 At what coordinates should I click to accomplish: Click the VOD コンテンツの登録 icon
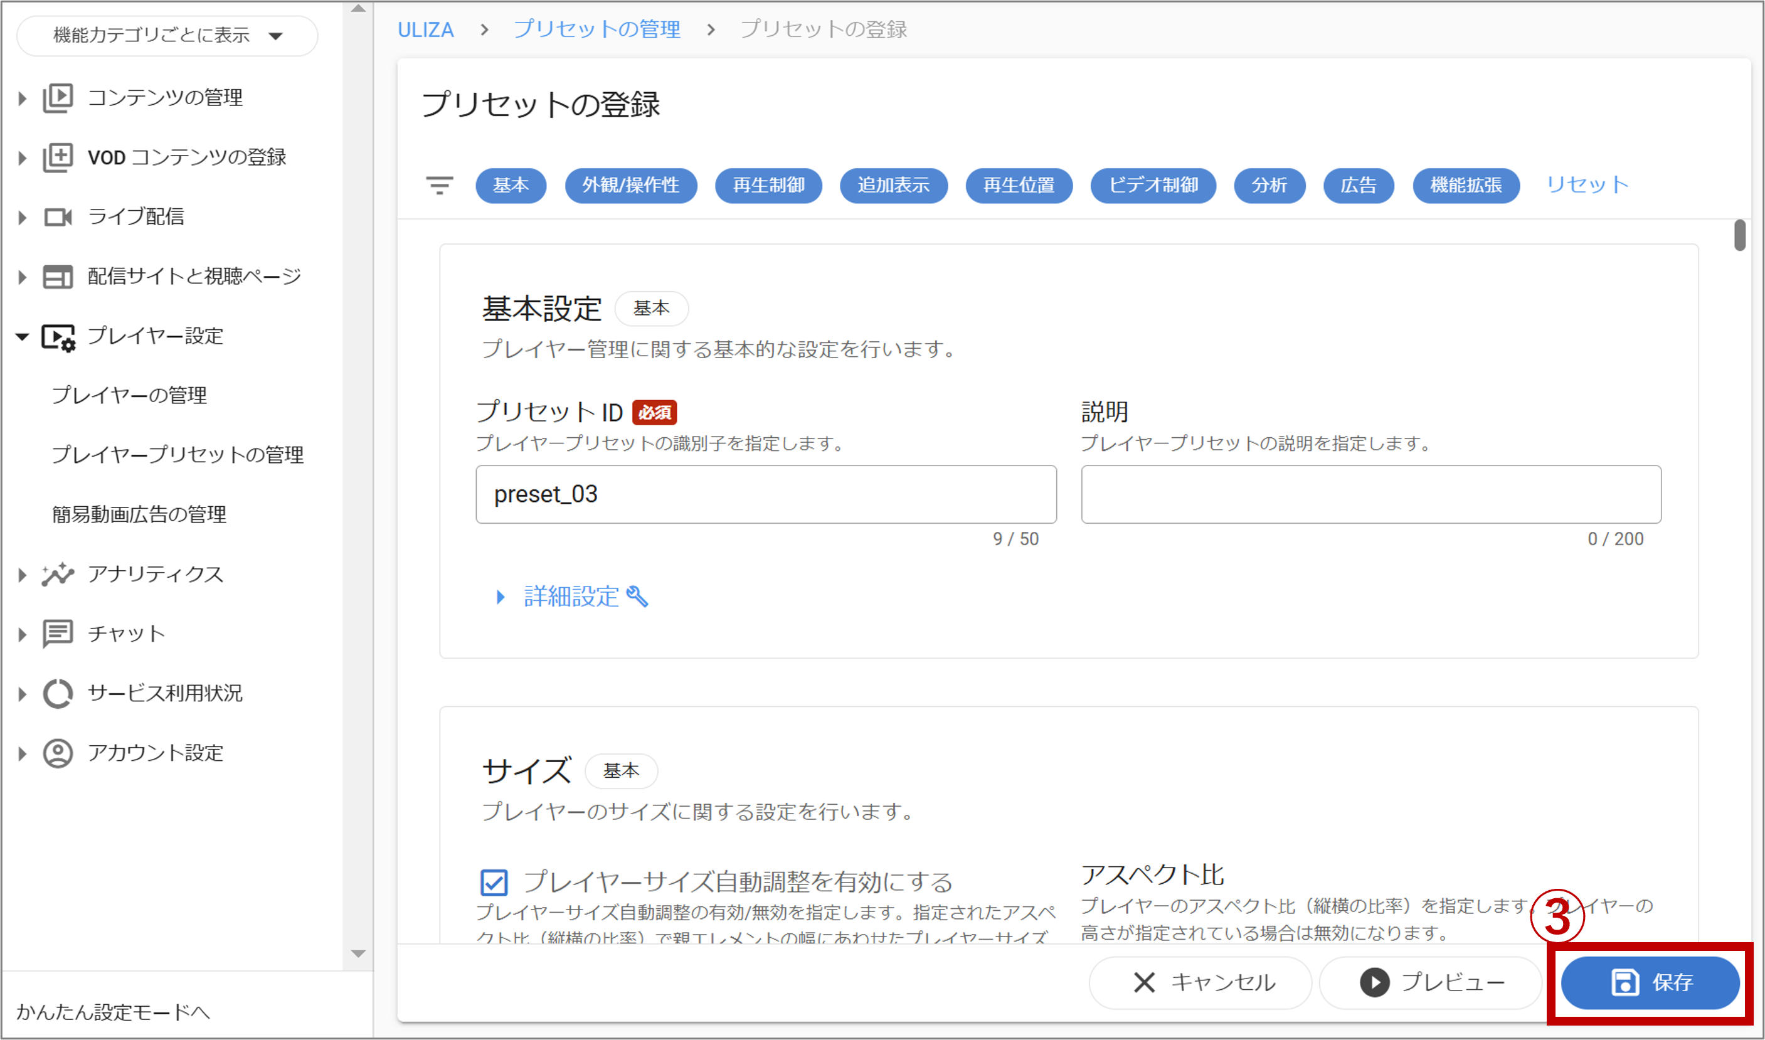[58, 157]
